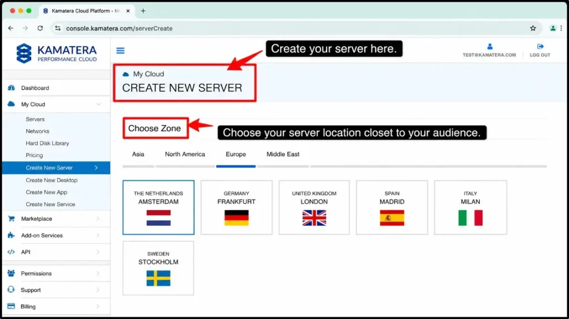The image size is (569, 319).
Task: Pick the Stockholm Sweden zone
Action: (x=158, y=268)
